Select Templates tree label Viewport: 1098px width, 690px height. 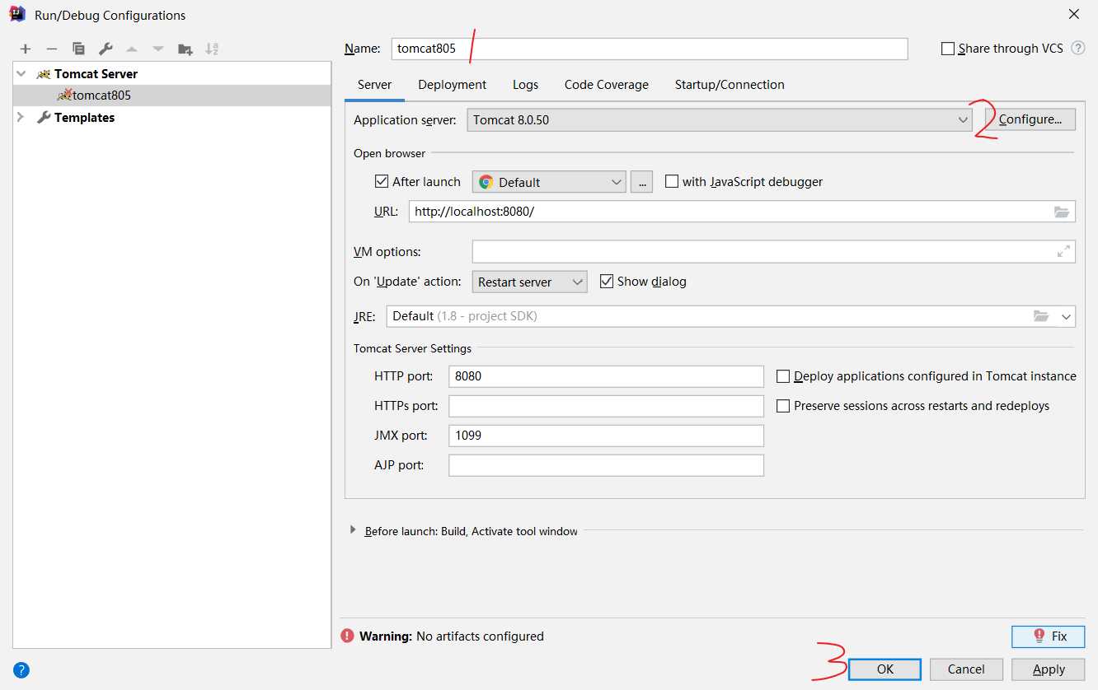click(x=84, y=118)
